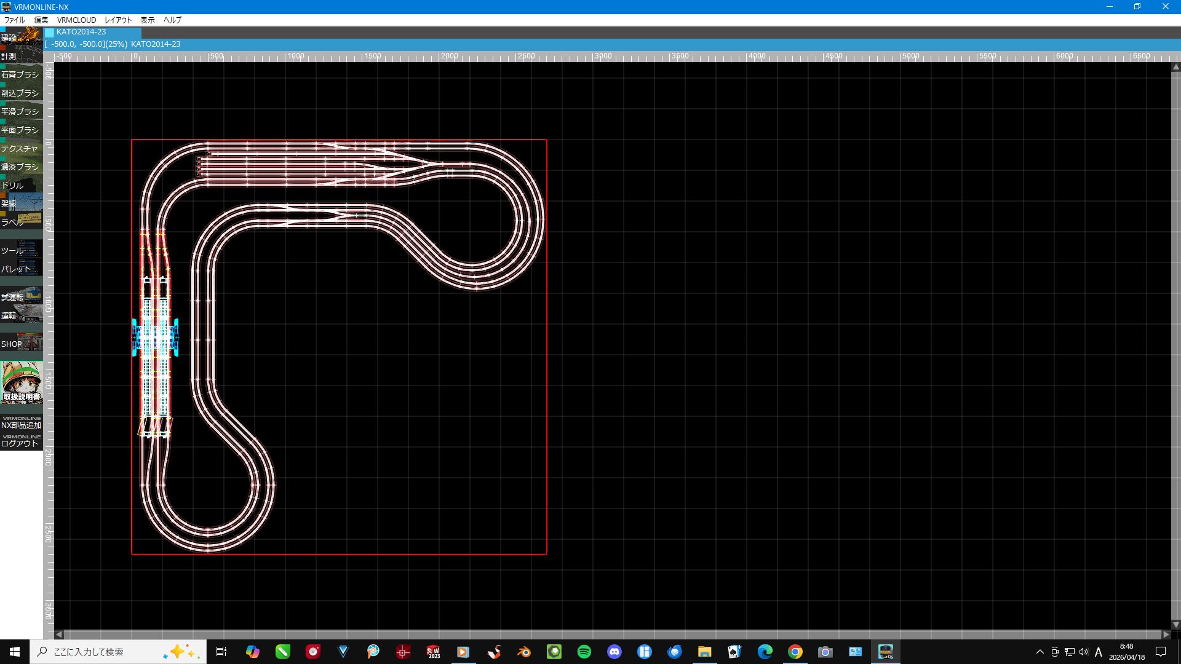Screen dimensions: 1181x664
Task: Open the SHOP panel
Action: [x=22, y=342]
